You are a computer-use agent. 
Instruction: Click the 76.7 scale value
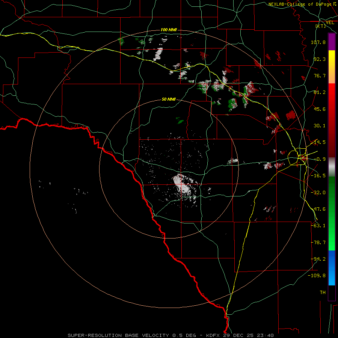point(320,75)
